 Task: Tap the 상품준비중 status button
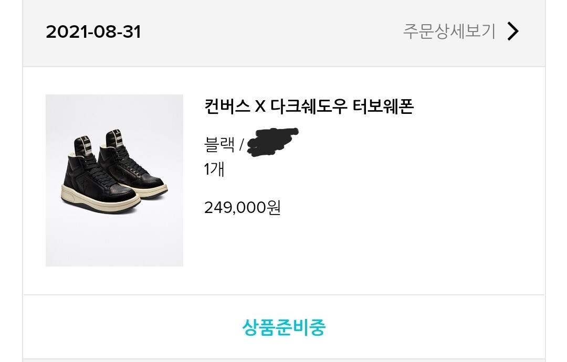click(283, 327)
